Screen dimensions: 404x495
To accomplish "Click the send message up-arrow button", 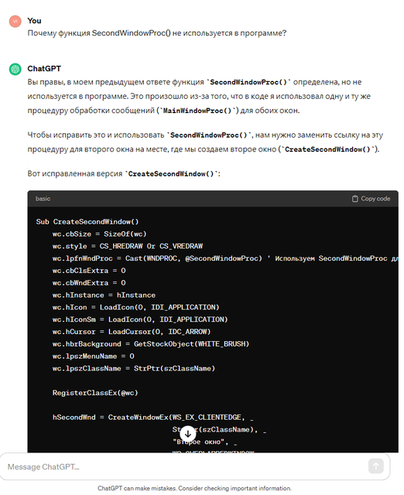I will [x=375, y=466].
